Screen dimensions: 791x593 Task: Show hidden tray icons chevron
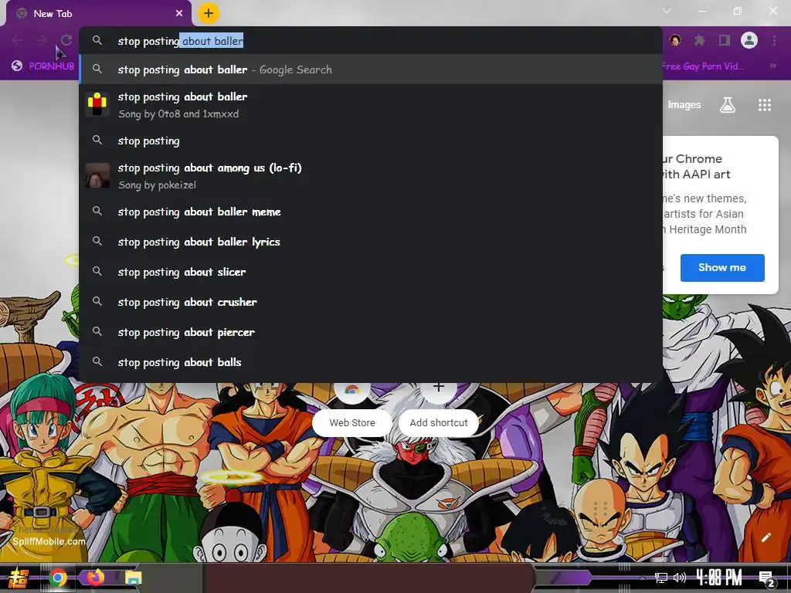642,578
